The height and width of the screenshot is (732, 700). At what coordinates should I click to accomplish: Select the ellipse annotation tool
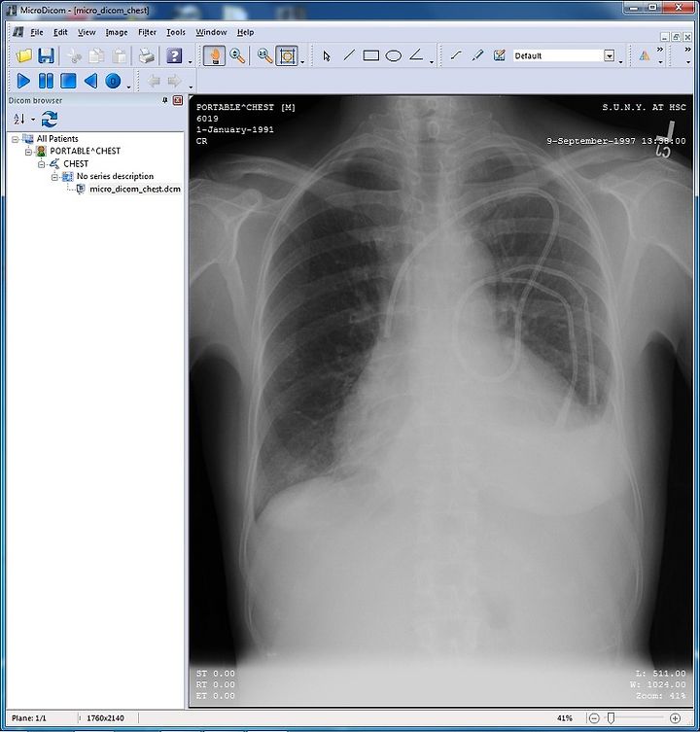(394, 56)
